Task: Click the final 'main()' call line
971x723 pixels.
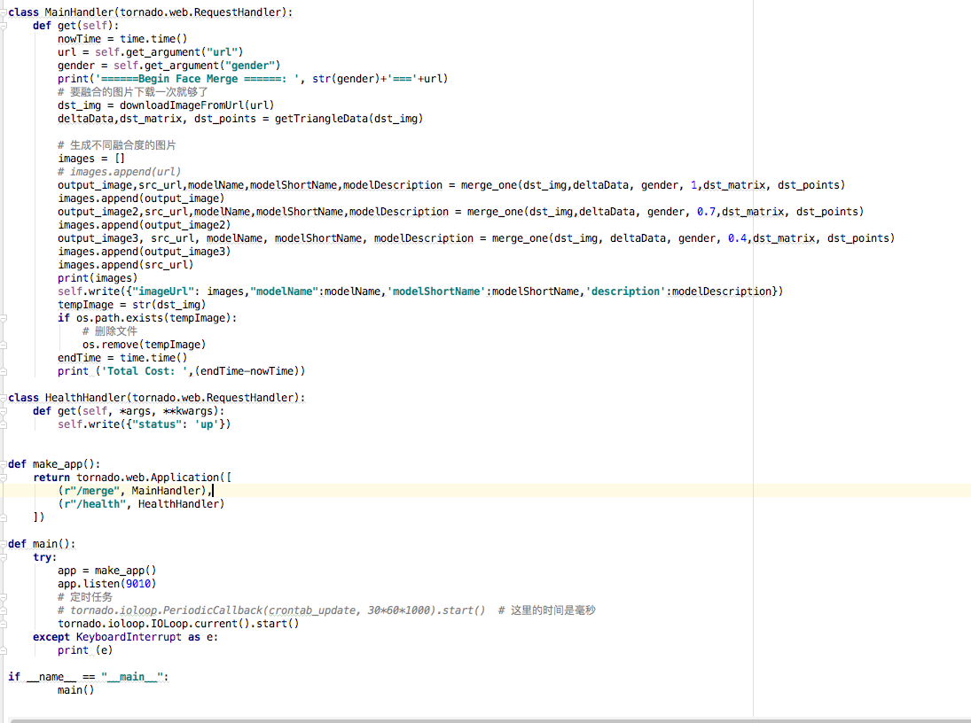Action: pos(76,690)
